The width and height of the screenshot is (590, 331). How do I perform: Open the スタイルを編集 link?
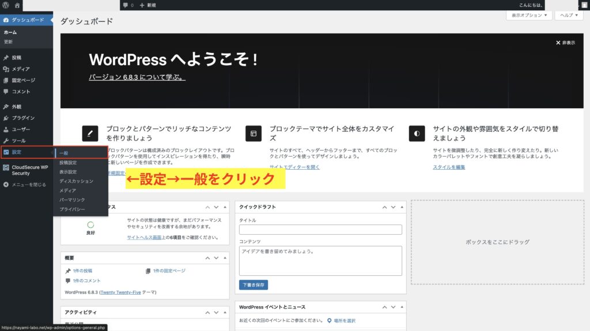tap(449, 167)
